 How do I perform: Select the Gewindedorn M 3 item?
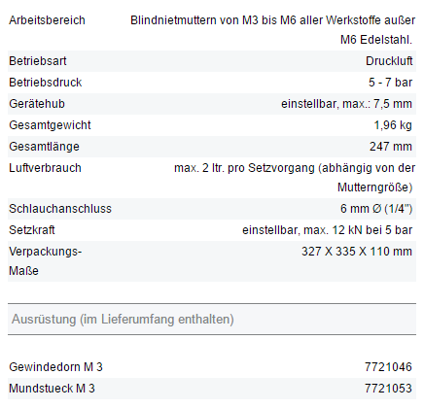[x=55, y=367]
